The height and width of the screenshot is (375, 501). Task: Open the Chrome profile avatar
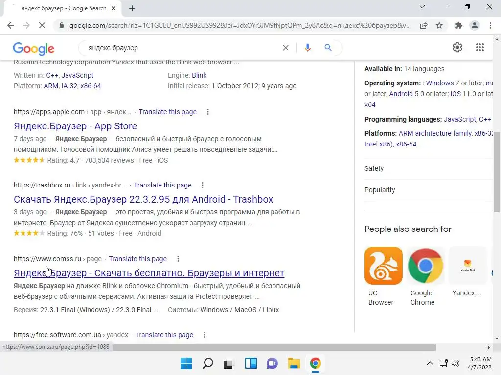[475, 25]
